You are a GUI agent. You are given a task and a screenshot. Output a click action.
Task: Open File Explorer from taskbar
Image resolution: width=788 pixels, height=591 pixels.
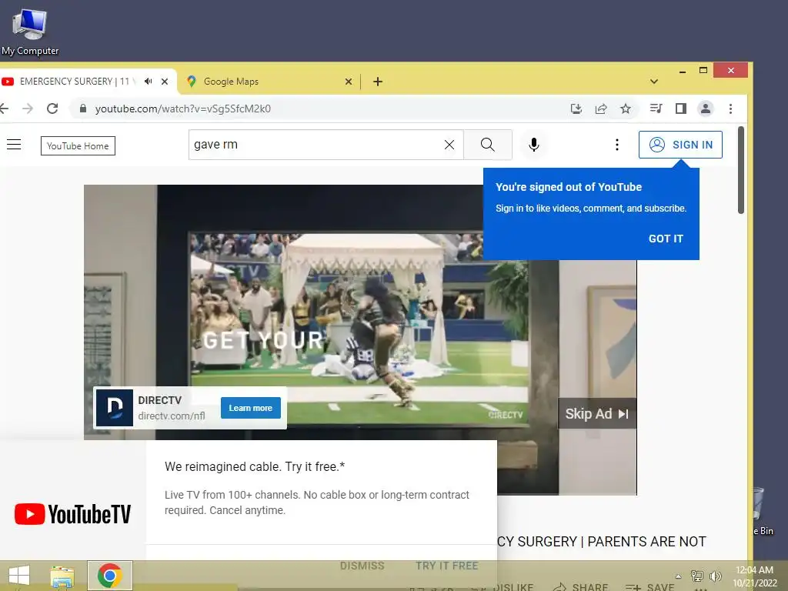[x=62, y=576]
